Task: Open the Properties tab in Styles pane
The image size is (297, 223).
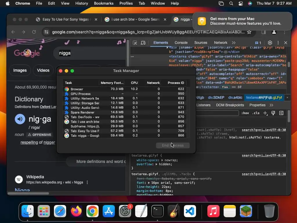Action: click(x=258, y=105)
